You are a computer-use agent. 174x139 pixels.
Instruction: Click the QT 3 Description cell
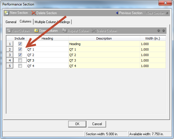(104, 60)
